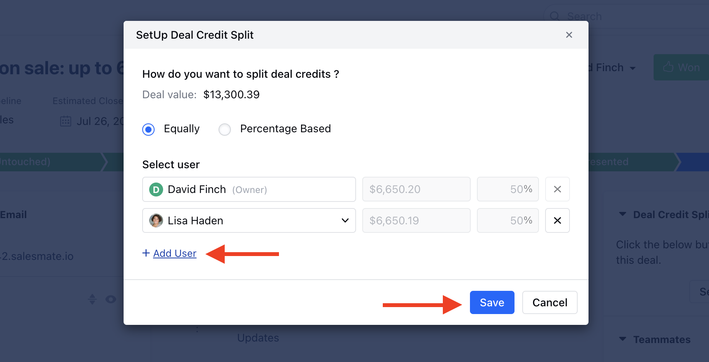The image size is (709, 362).
Task: Save the deal credit split
Action: coord(492,302)
